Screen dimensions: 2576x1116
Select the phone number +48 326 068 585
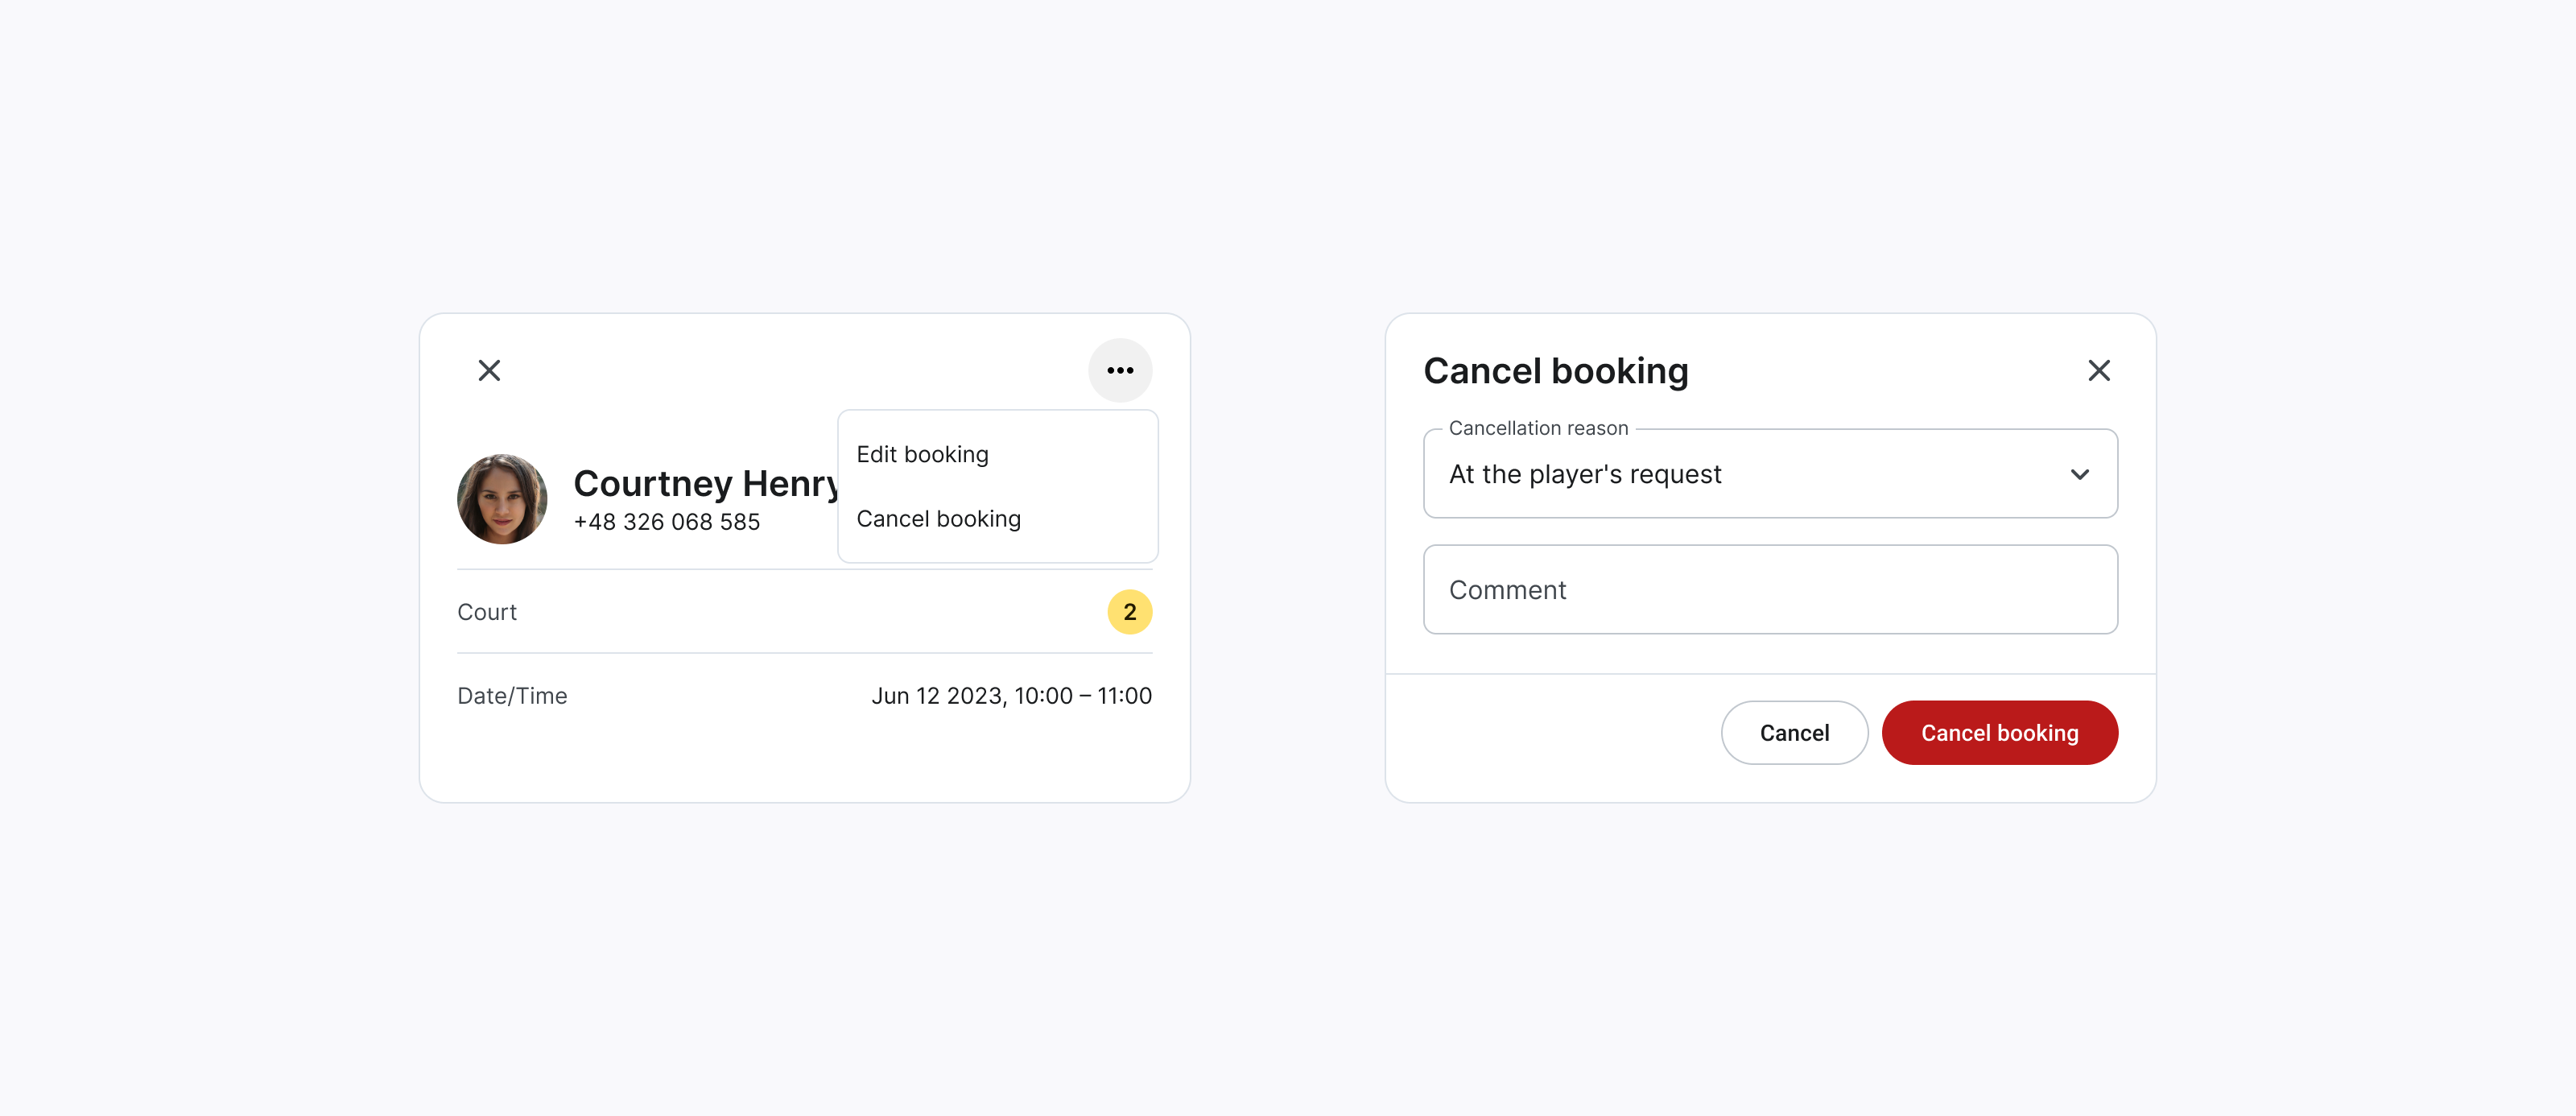(x=666, y=521)
